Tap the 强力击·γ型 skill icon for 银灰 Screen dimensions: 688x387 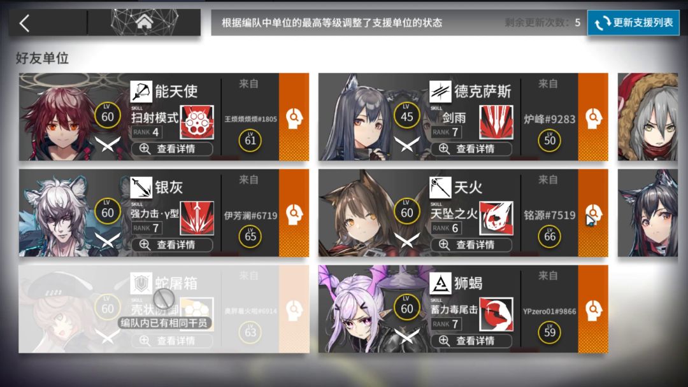tap(197, 218)
